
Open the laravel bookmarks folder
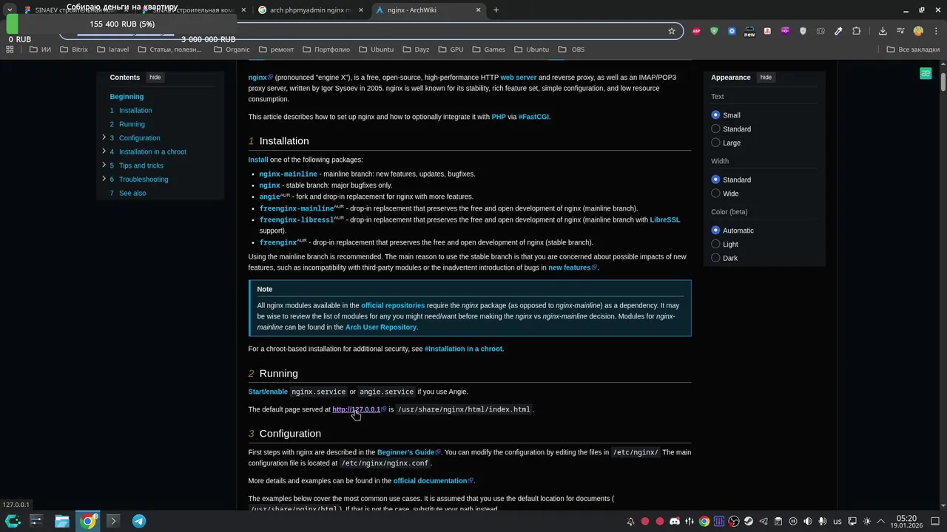(112, 50)
